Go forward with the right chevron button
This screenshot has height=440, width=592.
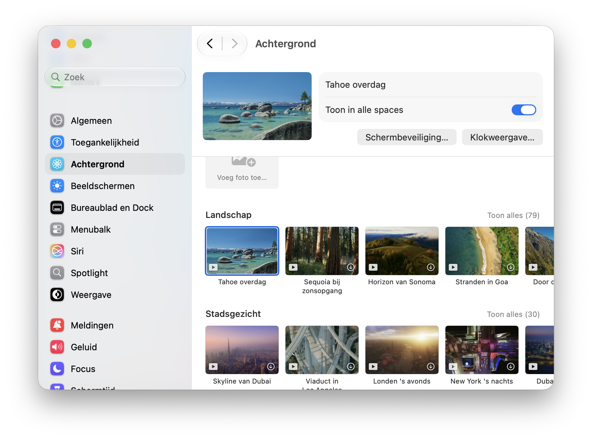(234, 44)
